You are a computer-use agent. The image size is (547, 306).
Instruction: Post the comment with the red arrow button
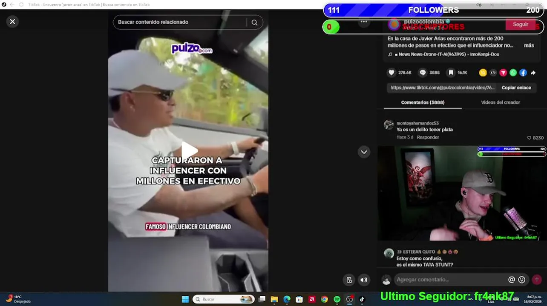tap(537, 279)
